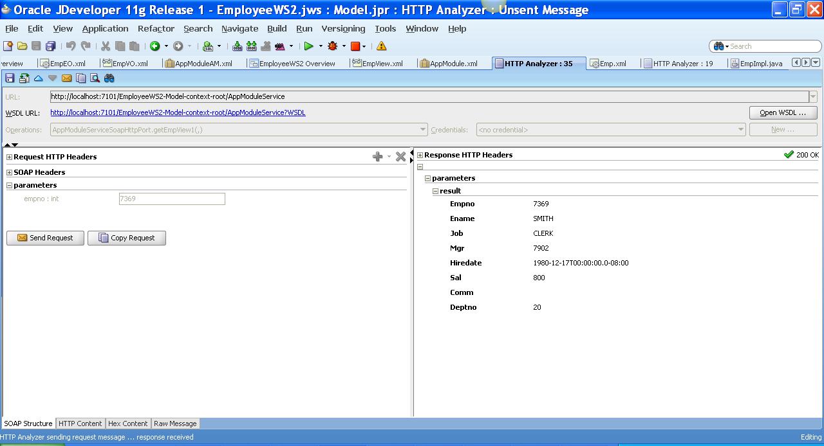Screen dimensions: 824x446
Task: Click the empno input field showing 7369
Action: point(171,199)
